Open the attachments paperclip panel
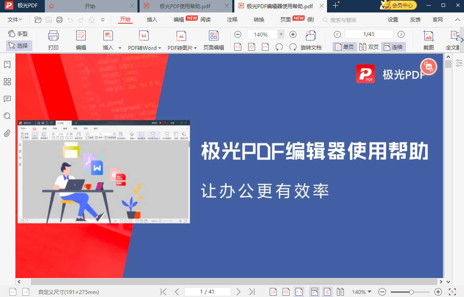Image resolution: width=464 pixels, height=297 pixels. [x=7, y=133]
